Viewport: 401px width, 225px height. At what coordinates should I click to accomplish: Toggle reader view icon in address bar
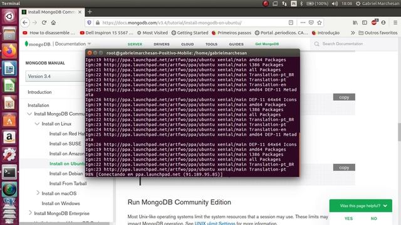pos(291,22)
